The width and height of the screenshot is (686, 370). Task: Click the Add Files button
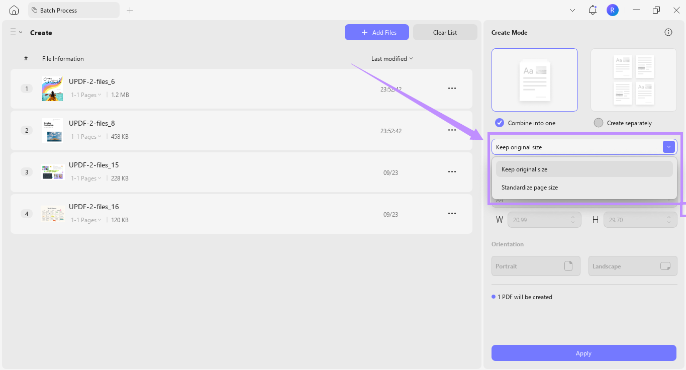(376, 32)
